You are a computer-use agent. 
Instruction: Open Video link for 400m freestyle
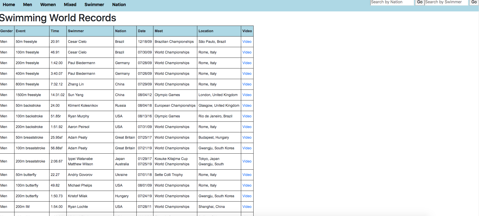point(247,74)
